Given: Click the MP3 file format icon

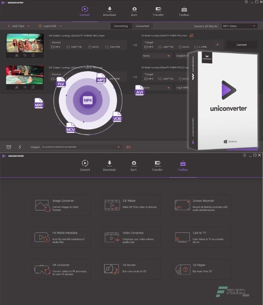Looking at the screenshot, I should point(101,78).
